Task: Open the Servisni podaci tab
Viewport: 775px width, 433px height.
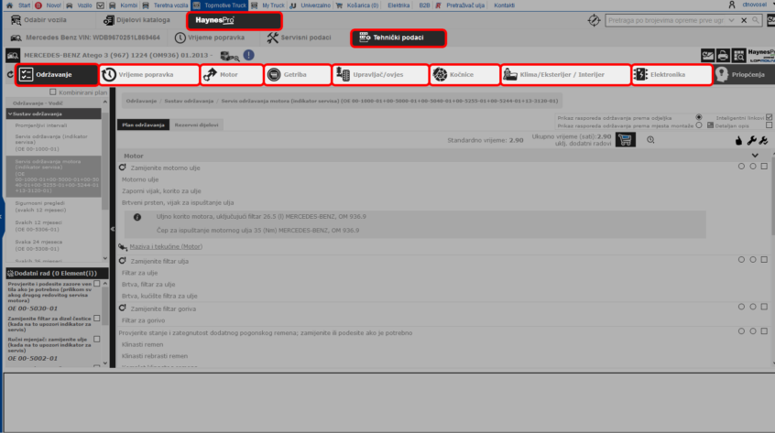Action: pyautogui.click(x=299, y=38)
